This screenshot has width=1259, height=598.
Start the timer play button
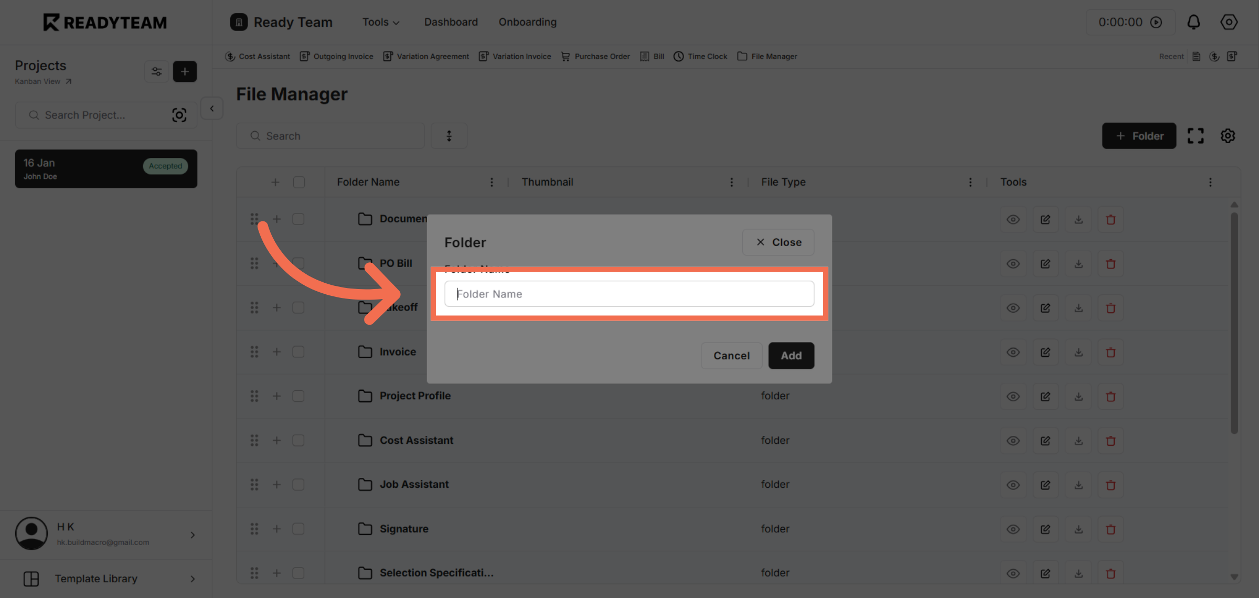1156,22
